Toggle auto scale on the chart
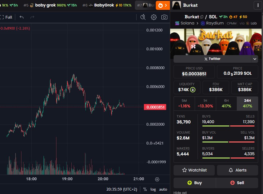Viewport: 263px width, 194px height. [163, 189]
